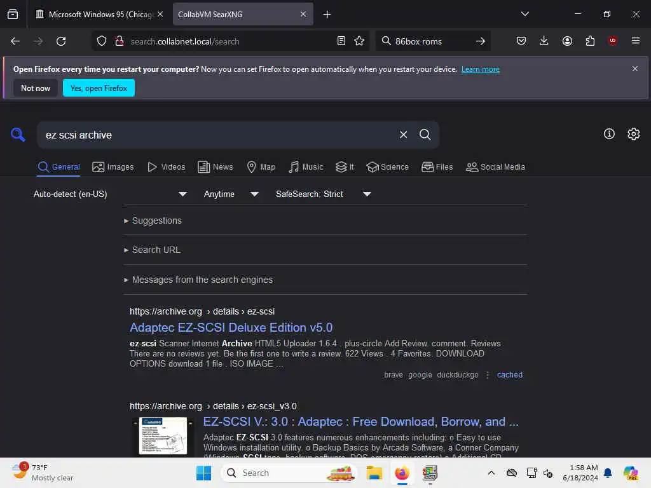Switch to Social Media category
The width and height of the screenshot is (651, 488).
pos(495,167)
